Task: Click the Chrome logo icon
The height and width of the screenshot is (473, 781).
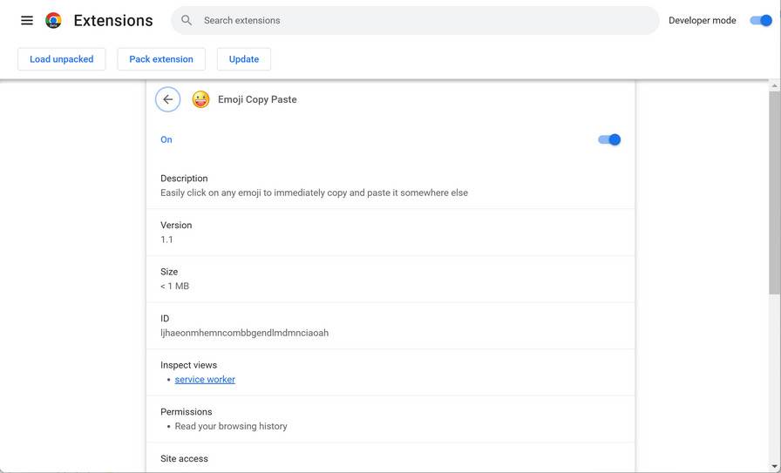Action: 53,20
